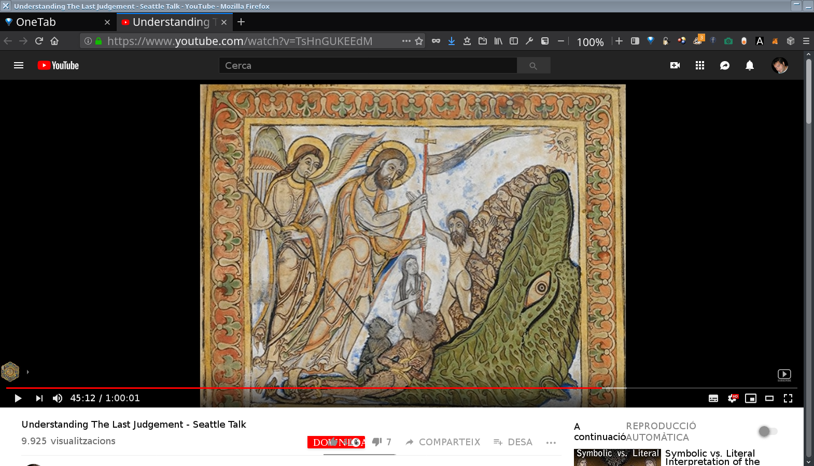
Task: Click the badge extension showing 3
Action: click(698, 40)
